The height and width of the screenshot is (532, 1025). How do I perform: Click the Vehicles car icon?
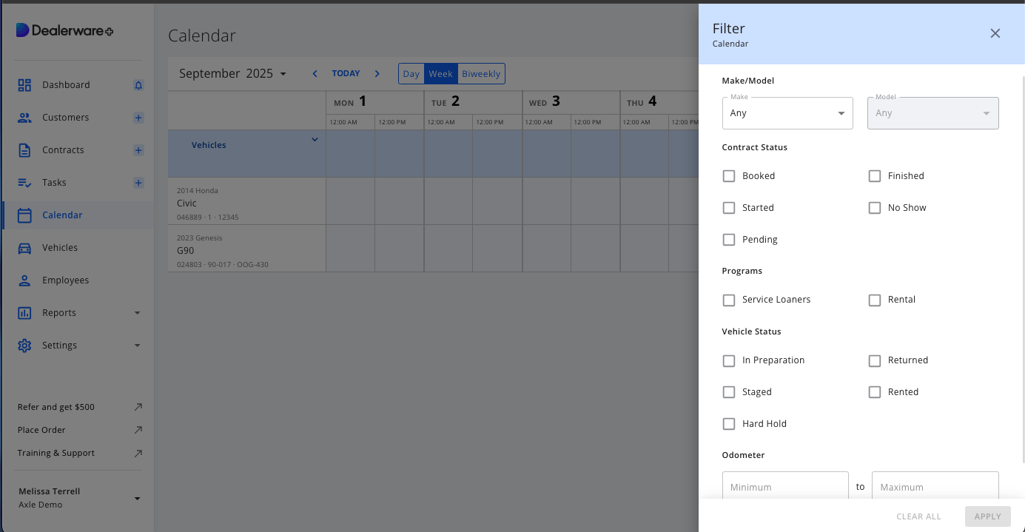click(24, 248)
